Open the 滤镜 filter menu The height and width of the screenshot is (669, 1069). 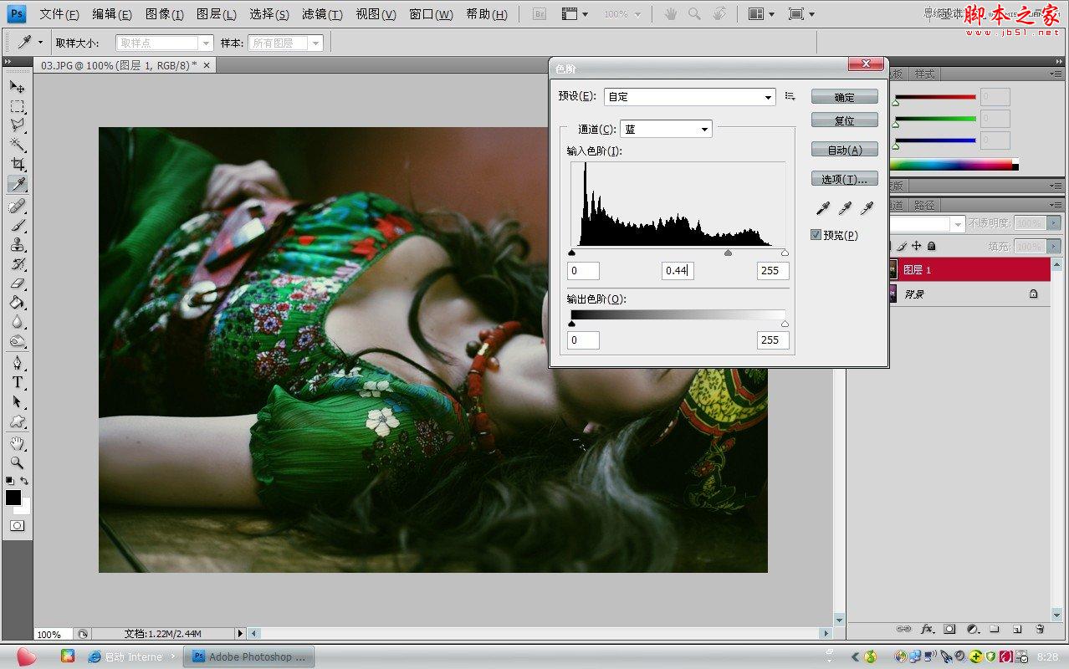pos(322,14)
